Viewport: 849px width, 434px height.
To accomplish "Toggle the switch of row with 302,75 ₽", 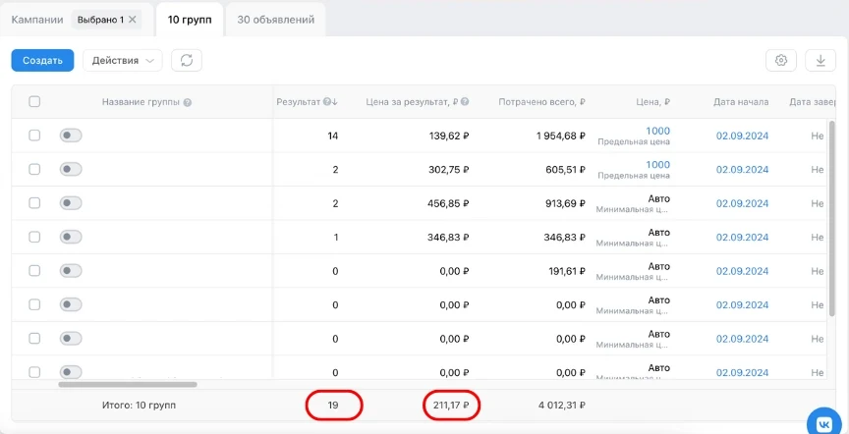I will click(x=71, y=170).
